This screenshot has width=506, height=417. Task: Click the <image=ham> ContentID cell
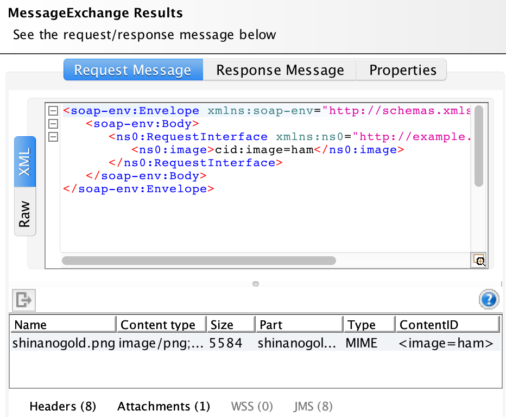coord(447,343)
